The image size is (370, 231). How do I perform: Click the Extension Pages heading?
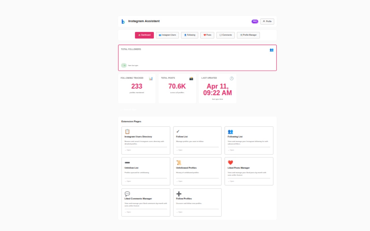coord(131,122)
